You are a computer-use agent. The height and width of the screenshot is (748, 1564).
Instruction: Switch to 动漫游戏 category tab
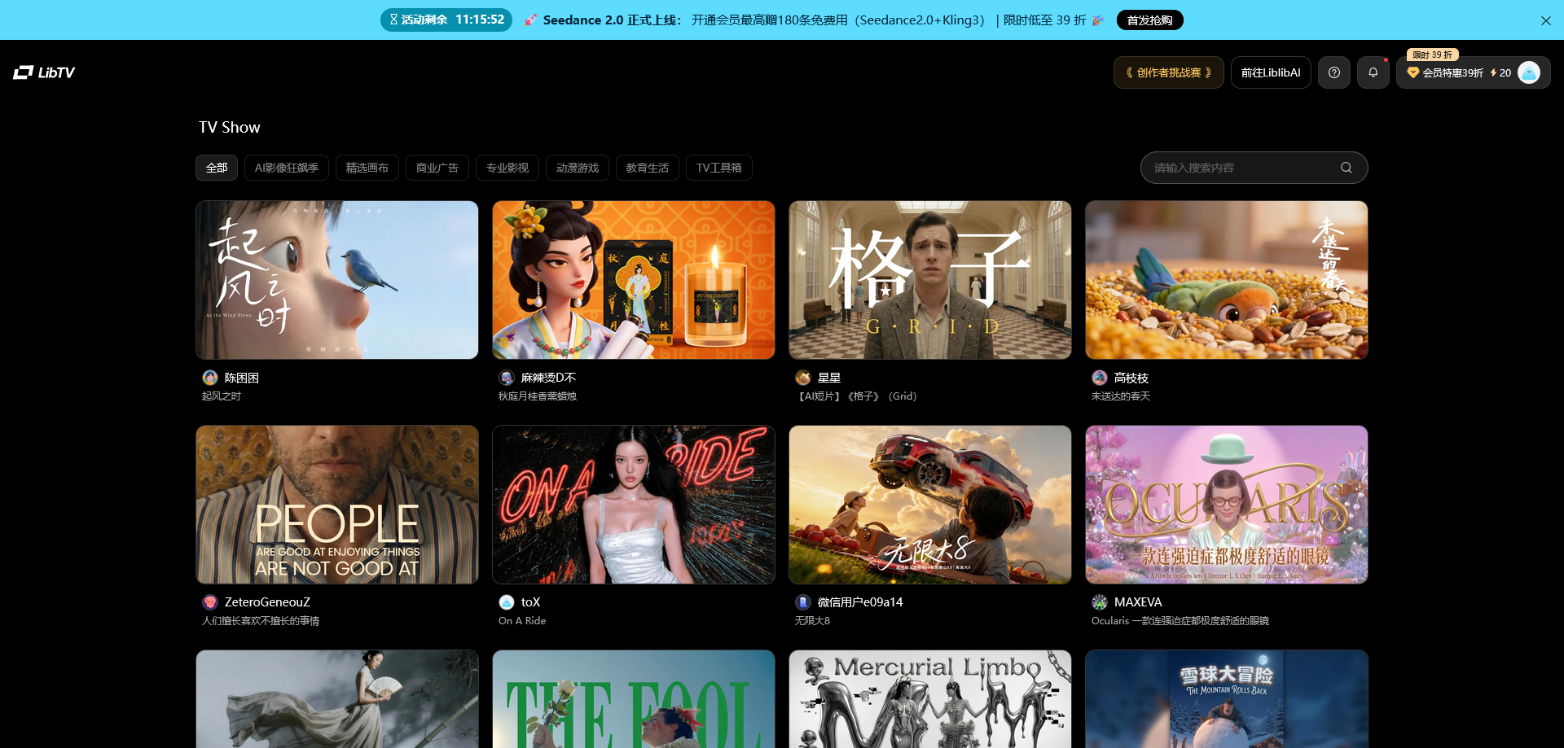(x=578, y=168)
